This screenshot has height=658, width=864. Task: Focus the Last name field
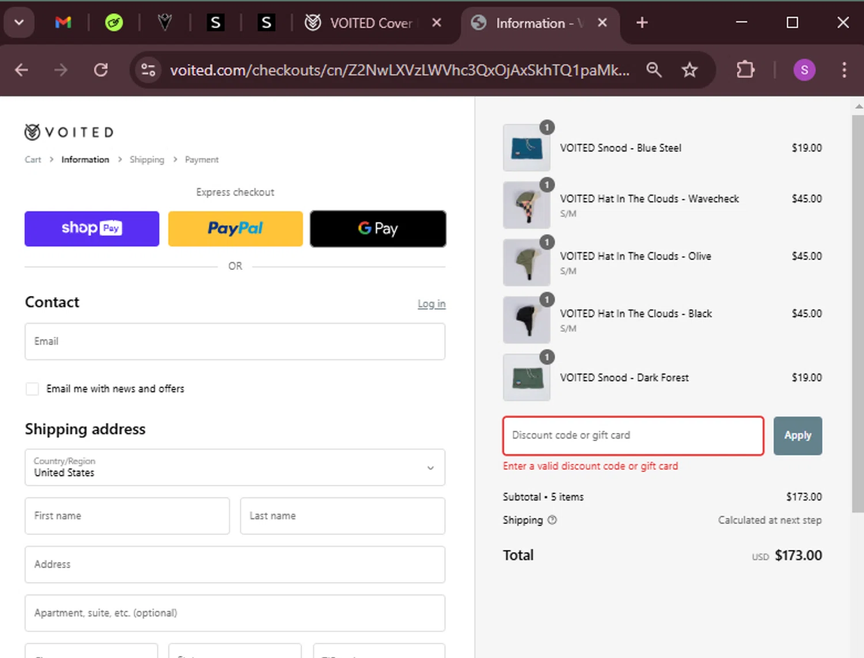click(x=343, y=516)
